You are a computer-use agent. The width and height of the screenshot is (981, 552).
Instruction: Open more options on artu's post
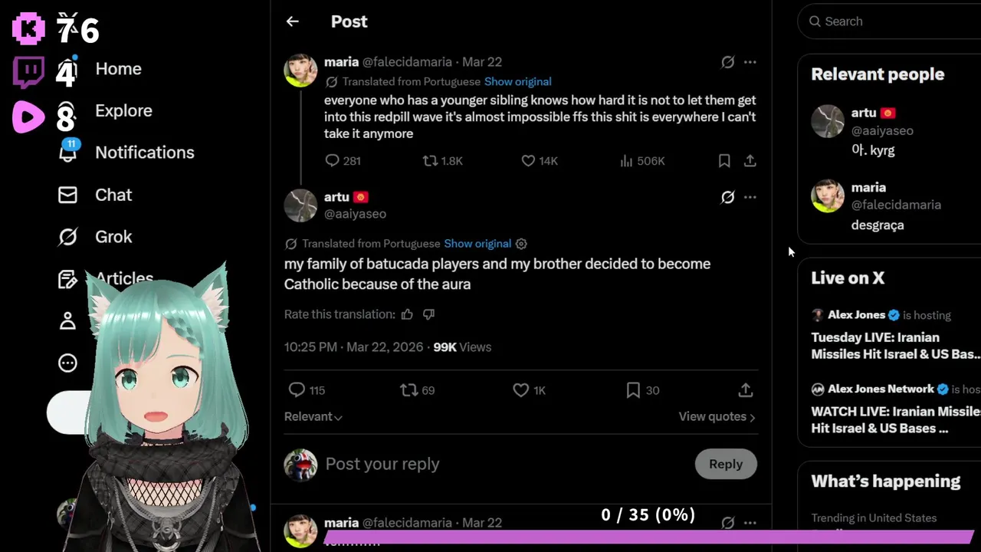point(750,197)
